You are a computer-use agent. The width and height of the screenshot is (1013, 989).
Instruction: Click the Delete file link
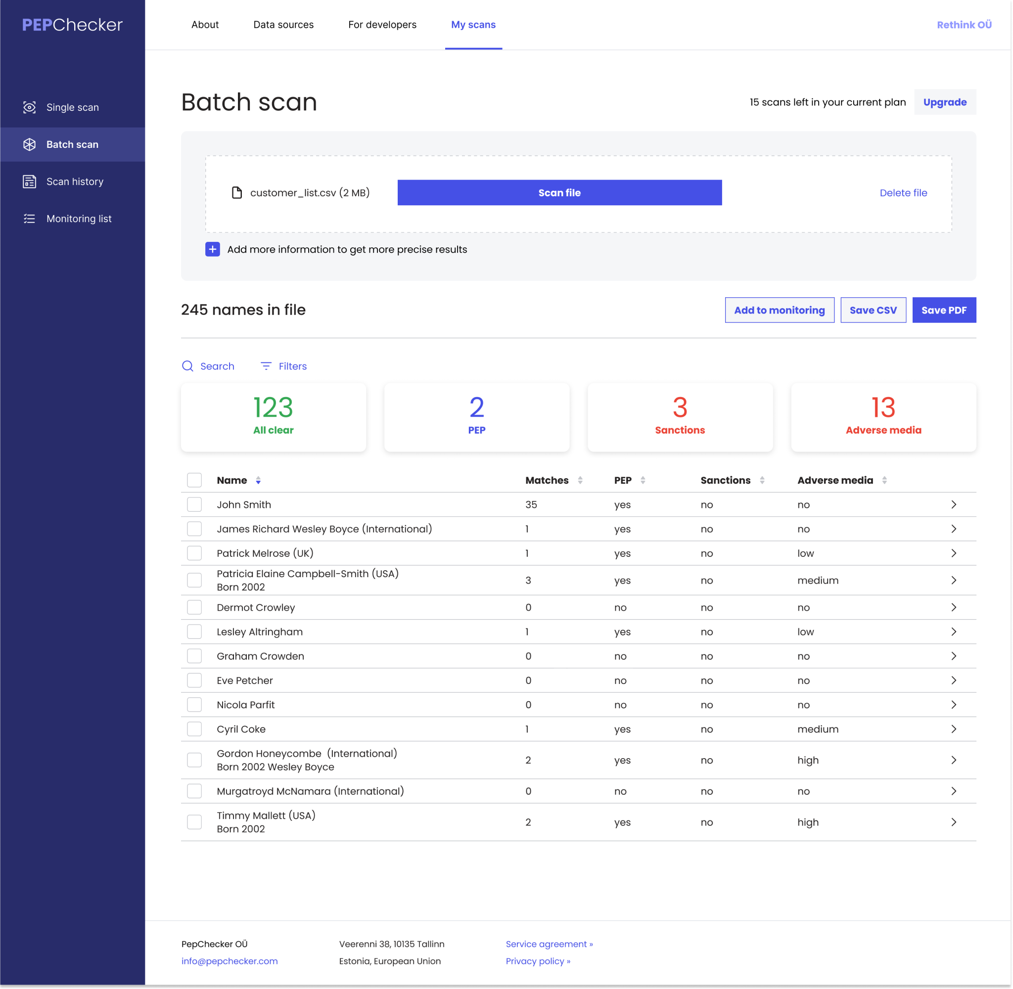903,193
